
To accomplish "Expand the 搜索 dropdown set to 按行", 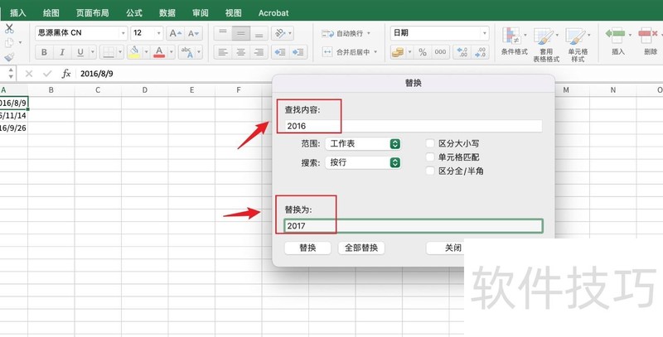I will click(x=363, y=162).
